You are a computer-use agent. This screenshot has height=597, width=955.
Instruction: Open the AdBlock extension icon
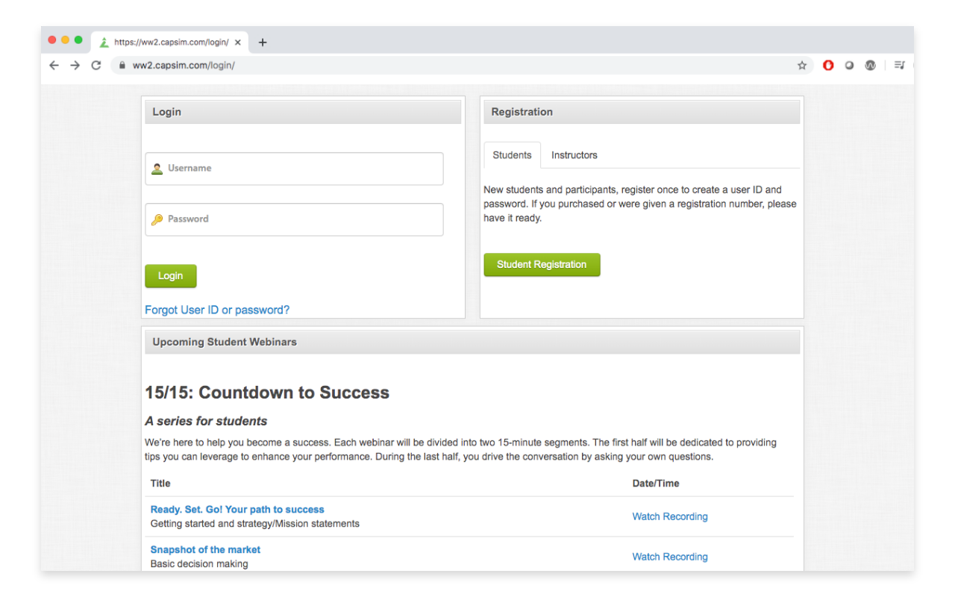pyautogui.click(x=828, y=66)
